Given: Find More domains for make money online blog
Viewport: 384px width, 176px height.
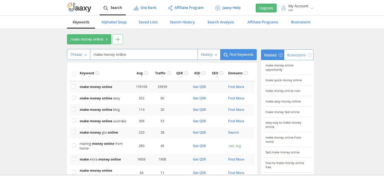Looking at the screenshot, I should [x=236, y=110].
